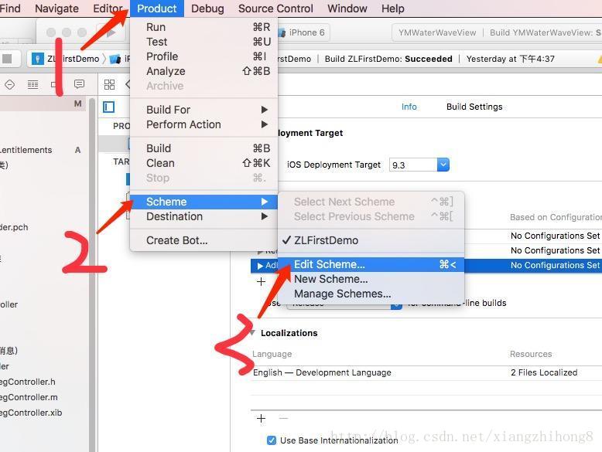
Task: Show the project and targets list panel icon
Action: [x=108, y=107]
